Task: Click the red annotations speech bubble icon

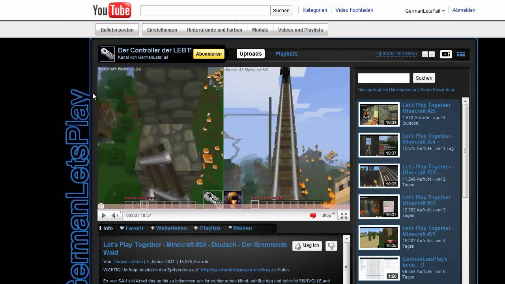Action: (x=313, y=215)
